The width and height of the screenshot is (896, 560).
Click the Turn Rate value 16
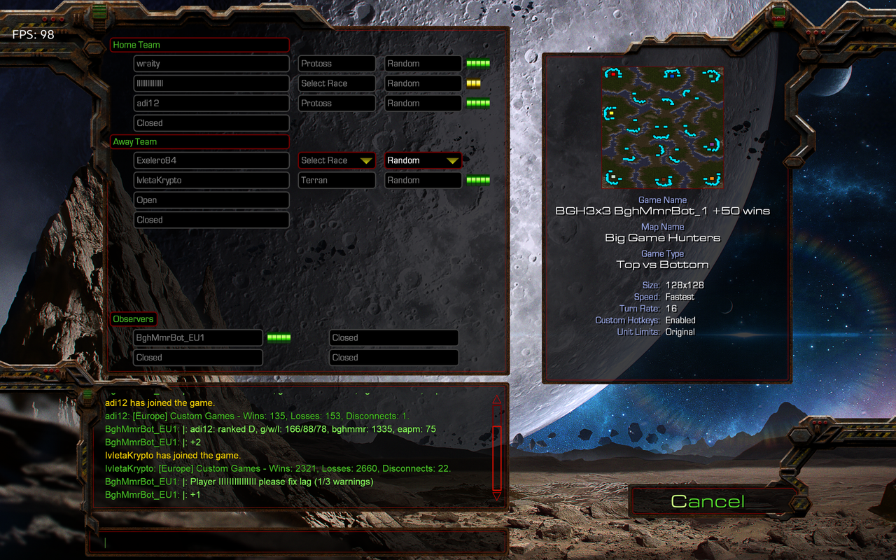[x=671, y=309]
